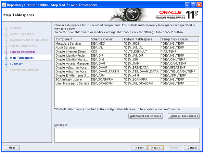Select Map Tablespaces in the step list
The width and height of the screenshot is (204, 153).
coord(22,58)
